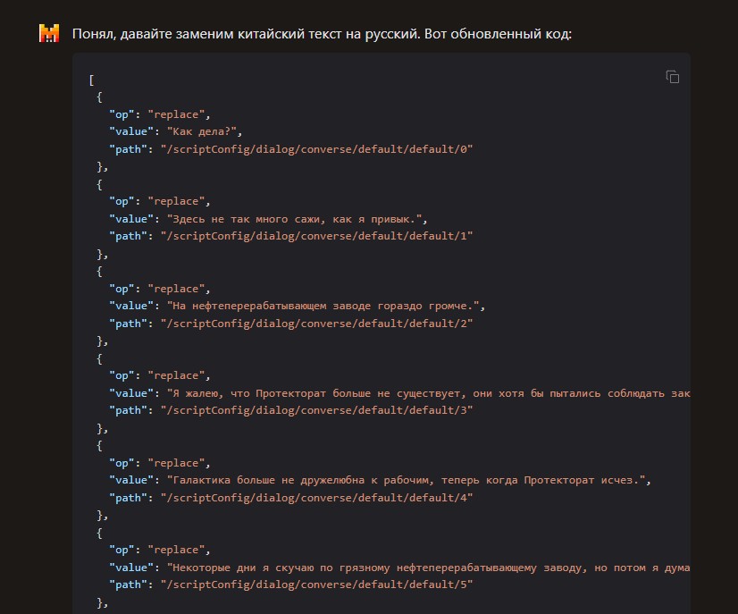
Task: Click the opening square bracket of the JSON
Action: (x=91, y=80)
